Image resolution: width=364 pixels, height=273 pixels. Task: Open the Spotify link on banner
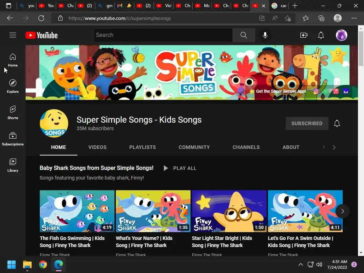point(326,91)
